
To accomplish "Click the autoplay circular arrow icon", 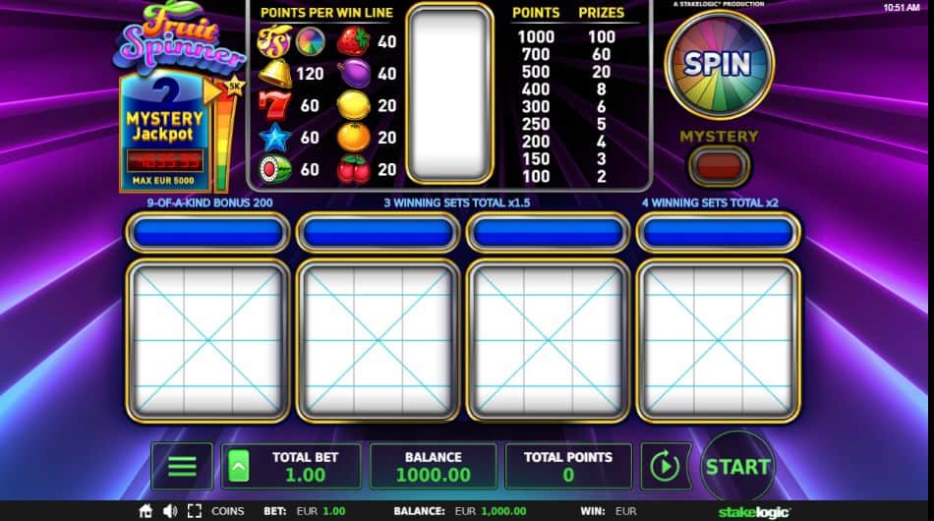I will click(x=665, y=466).
